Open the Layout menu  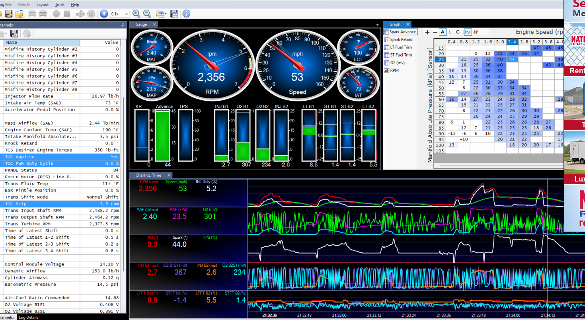42,4
